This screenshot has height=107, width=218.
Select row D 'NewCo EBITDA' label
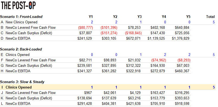[x=18, y=39]
